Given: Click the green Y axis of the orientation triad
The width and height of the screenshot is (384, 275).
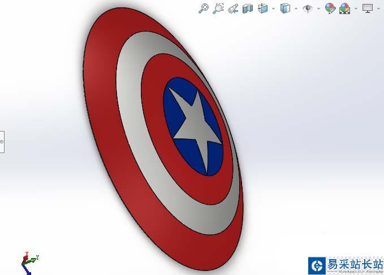Looking at the screenshot, I should [31, 261].
